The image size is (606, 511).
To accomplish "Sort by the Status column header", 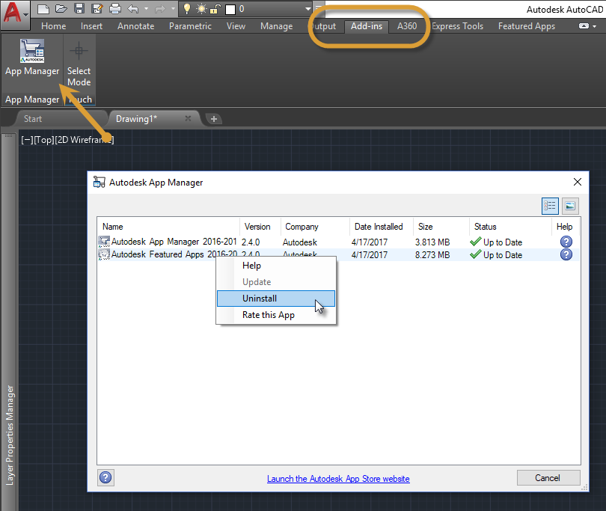I will pos(510,227).
